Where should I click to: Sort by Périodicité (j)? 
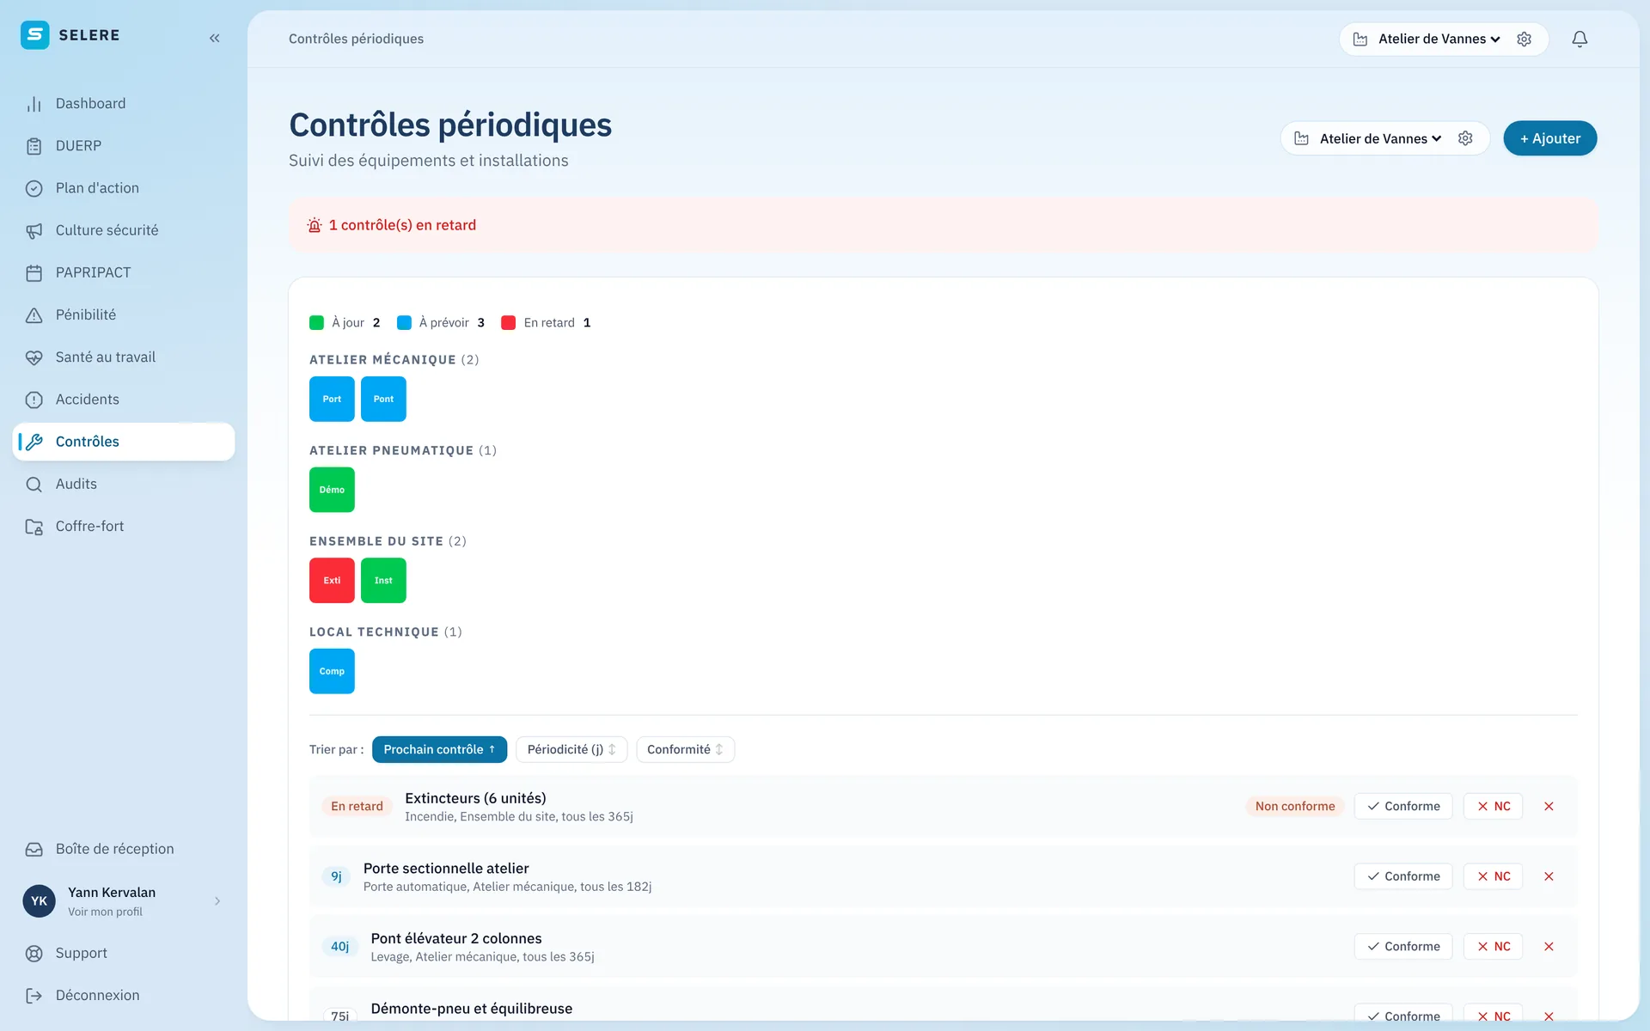coord(571,749)
